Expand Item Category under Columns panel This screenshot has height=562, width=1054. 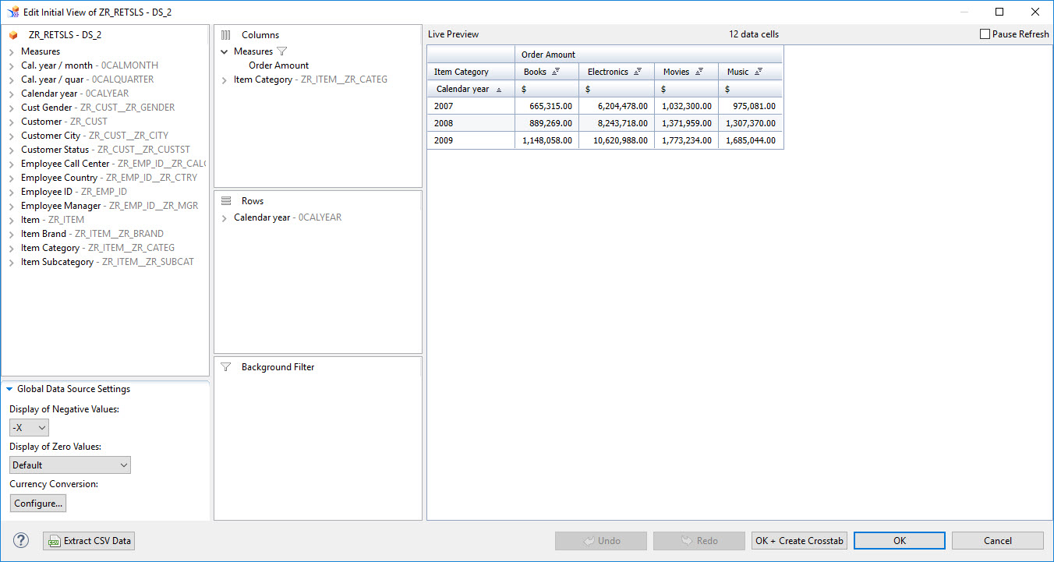(x=225, y=80)
